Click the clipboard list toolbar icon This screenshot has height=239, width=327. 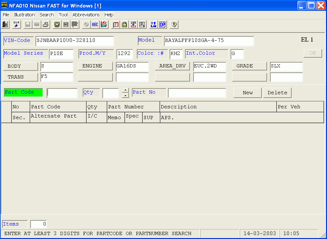click(125, 25)
